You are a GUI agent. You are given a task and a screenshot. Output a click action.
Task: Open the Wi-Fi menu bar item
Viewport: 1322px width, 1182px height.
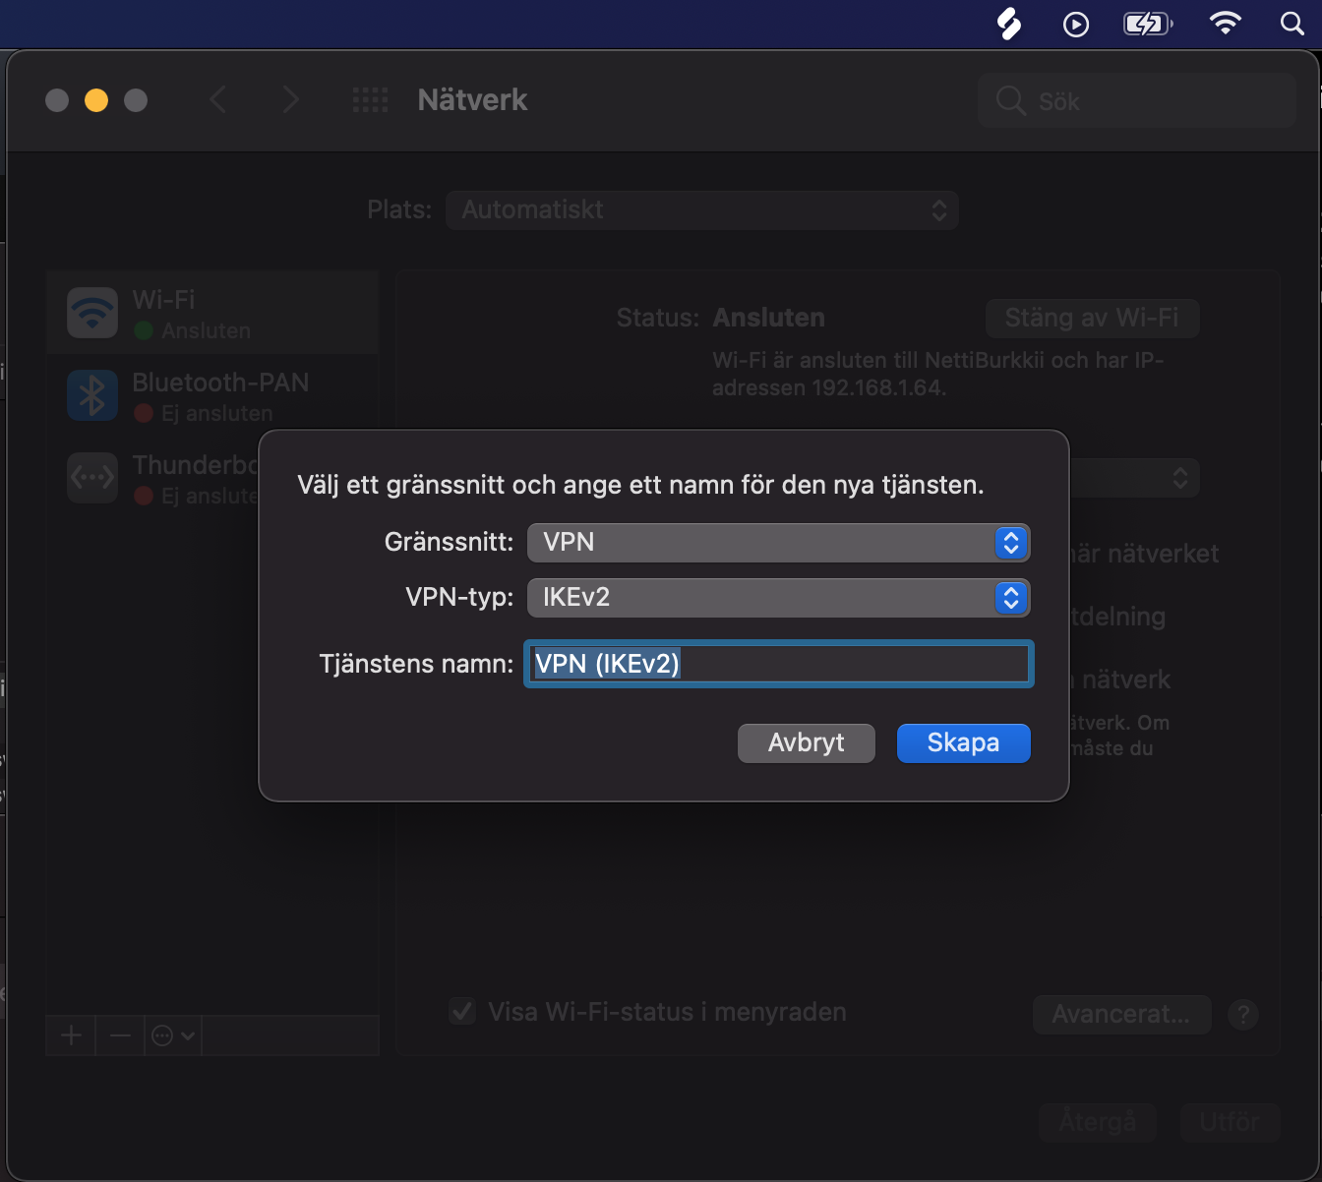pyautogui.click(x=1225, y=23)
